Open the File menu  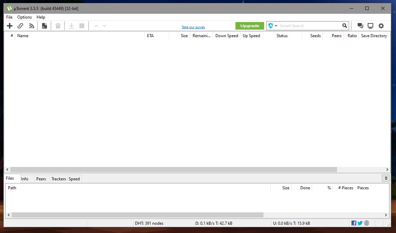click(9, 17)
